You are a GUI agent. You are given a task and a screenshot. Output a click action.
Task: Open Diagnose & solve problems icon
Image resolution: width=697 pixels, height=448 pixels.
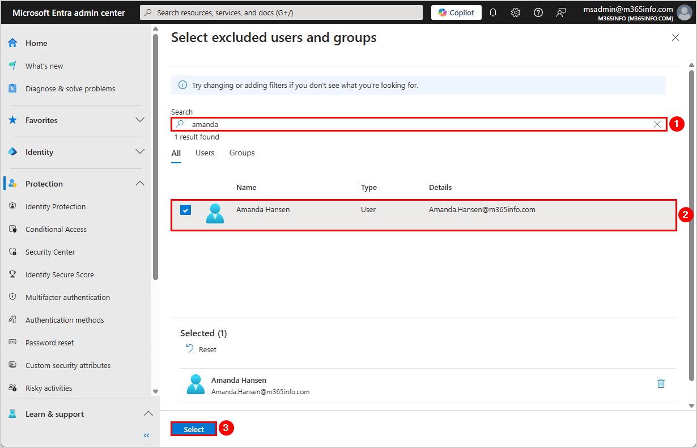click(12, 88)
